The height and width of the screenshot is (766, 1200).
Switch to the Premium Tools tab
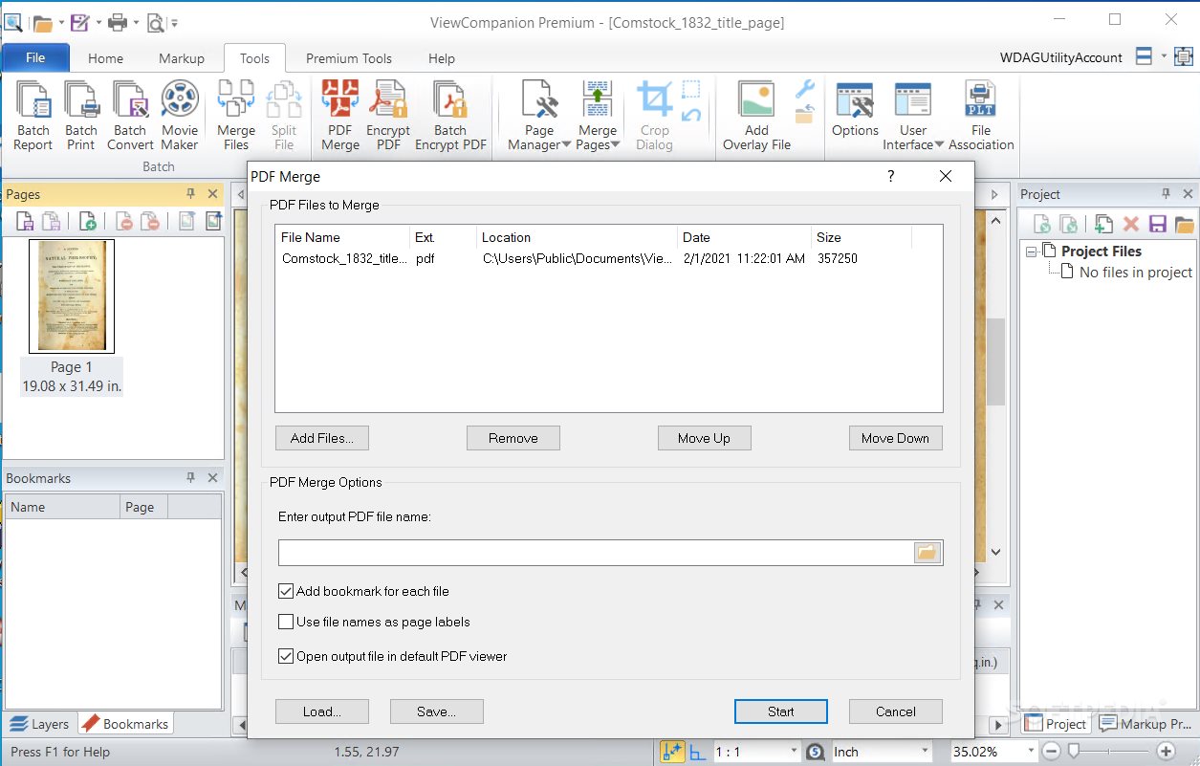[x=349, y=58]
